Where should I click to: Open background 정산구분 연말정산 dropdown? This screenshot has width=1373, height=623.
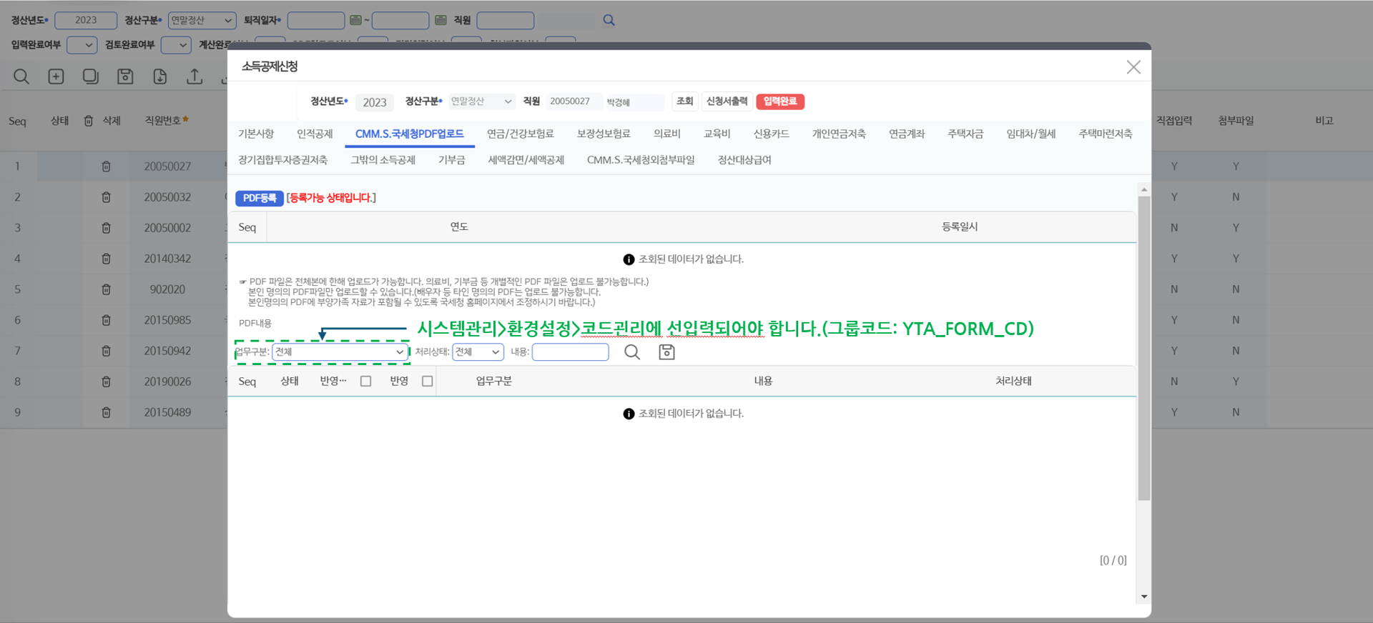pyautogui.click(x=202, y=20)
